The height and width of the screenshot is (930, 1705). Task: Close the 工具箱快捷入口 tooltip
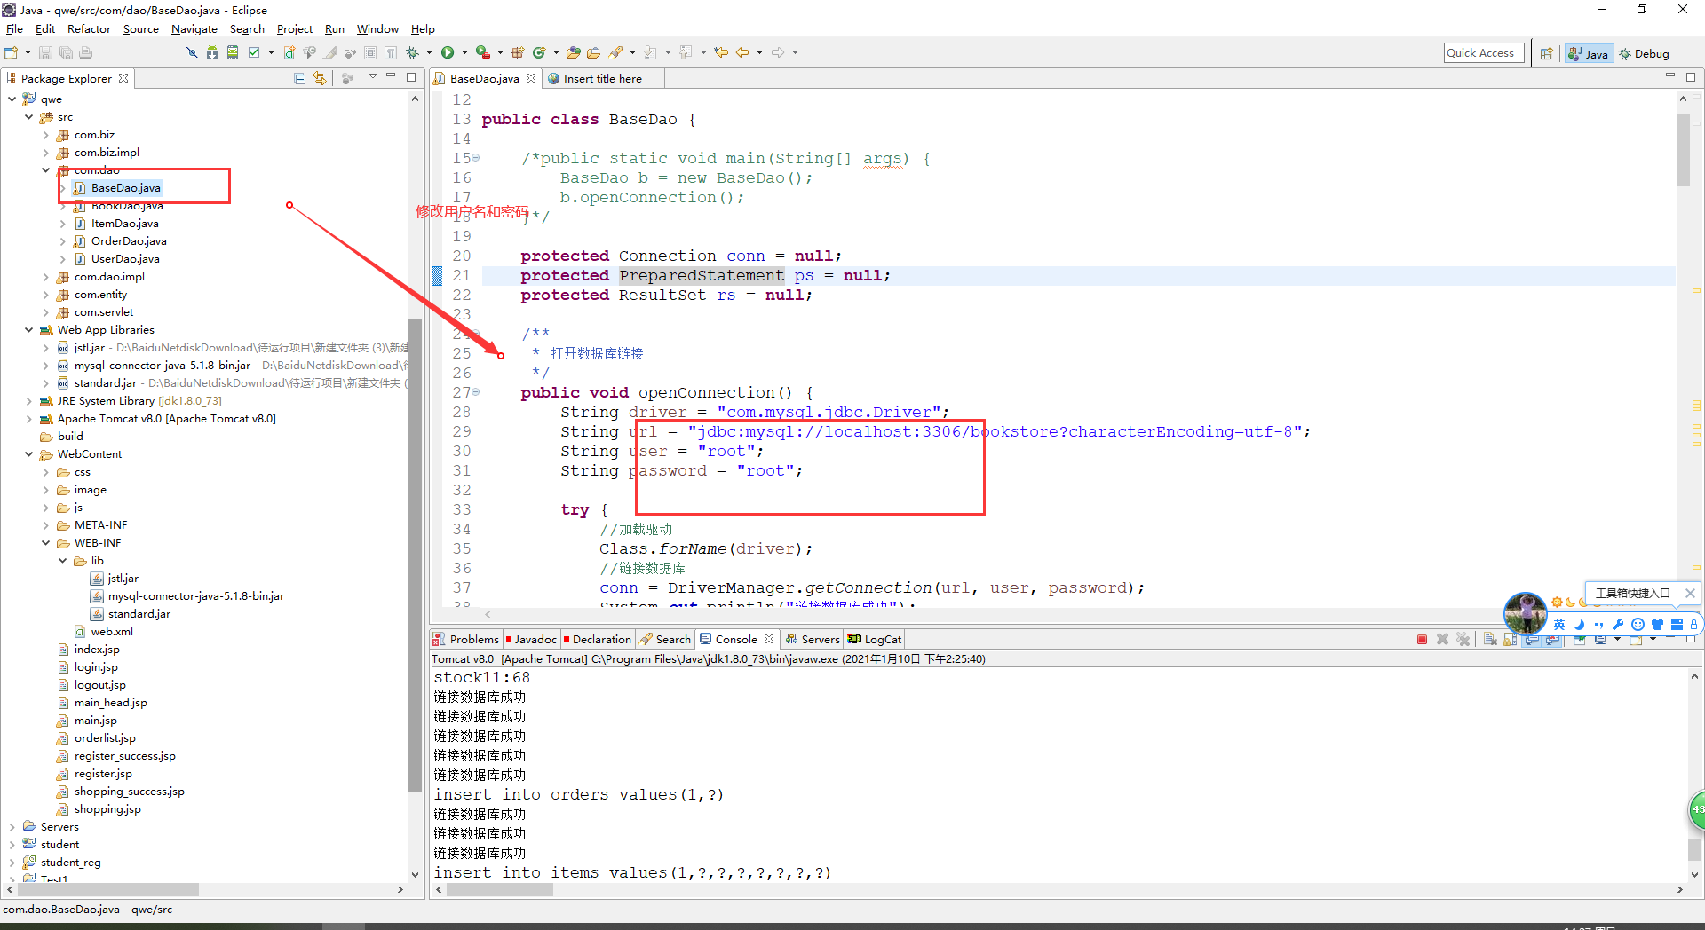[x=1690, y=593]
